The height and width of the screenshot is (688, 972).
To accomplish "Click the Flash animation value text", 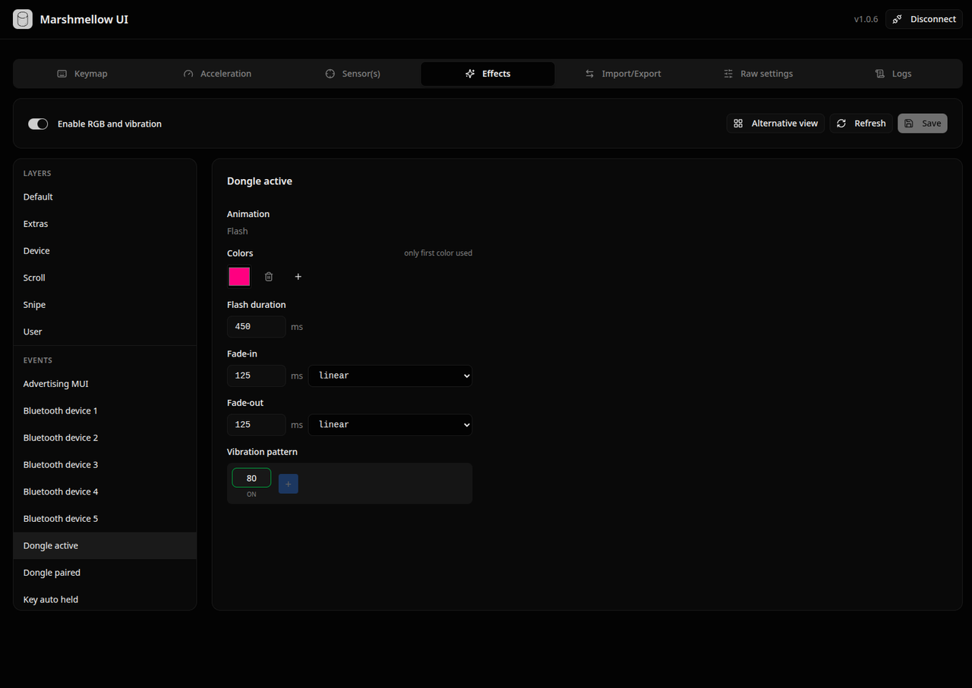I will point(238,231).
